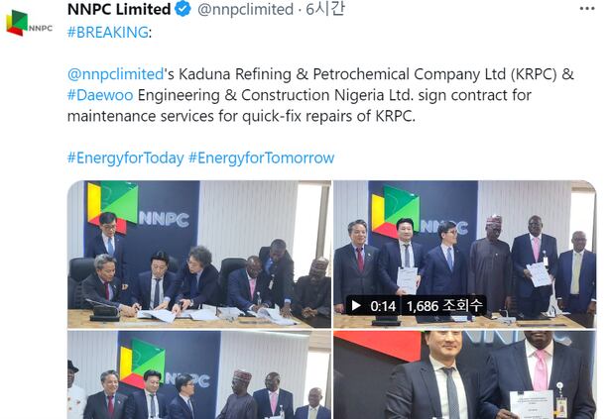Click the @nnpclimited handle in header
This screenshot has height=419, width=611.
(x=246, y=9)
